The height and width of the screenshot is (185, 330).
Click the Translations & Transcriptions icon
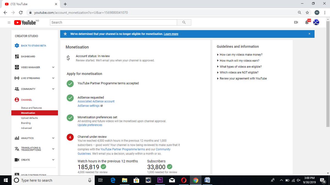tap(17, 149)
